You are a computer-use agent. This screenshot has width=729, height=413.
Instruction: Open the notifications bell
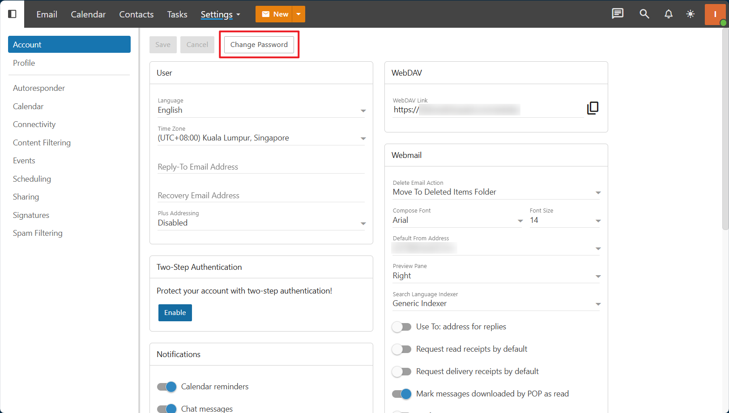point(668,14)
